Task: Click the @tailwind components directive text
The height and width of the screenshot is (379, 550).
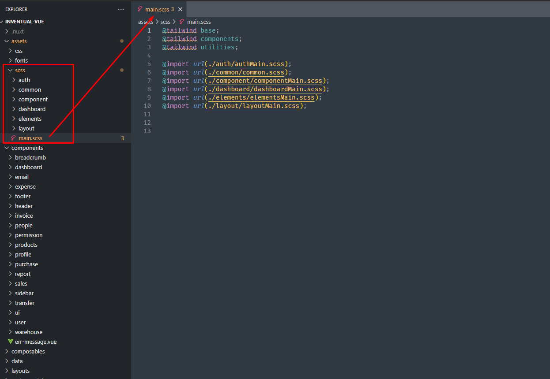Action: (x=202, y=39)
